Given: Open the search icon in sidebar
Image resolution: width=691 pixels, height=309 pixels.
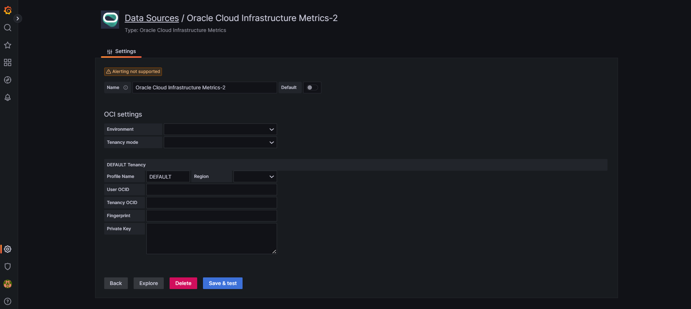Looking at the screenshot, I should click(x=8, y=28).
